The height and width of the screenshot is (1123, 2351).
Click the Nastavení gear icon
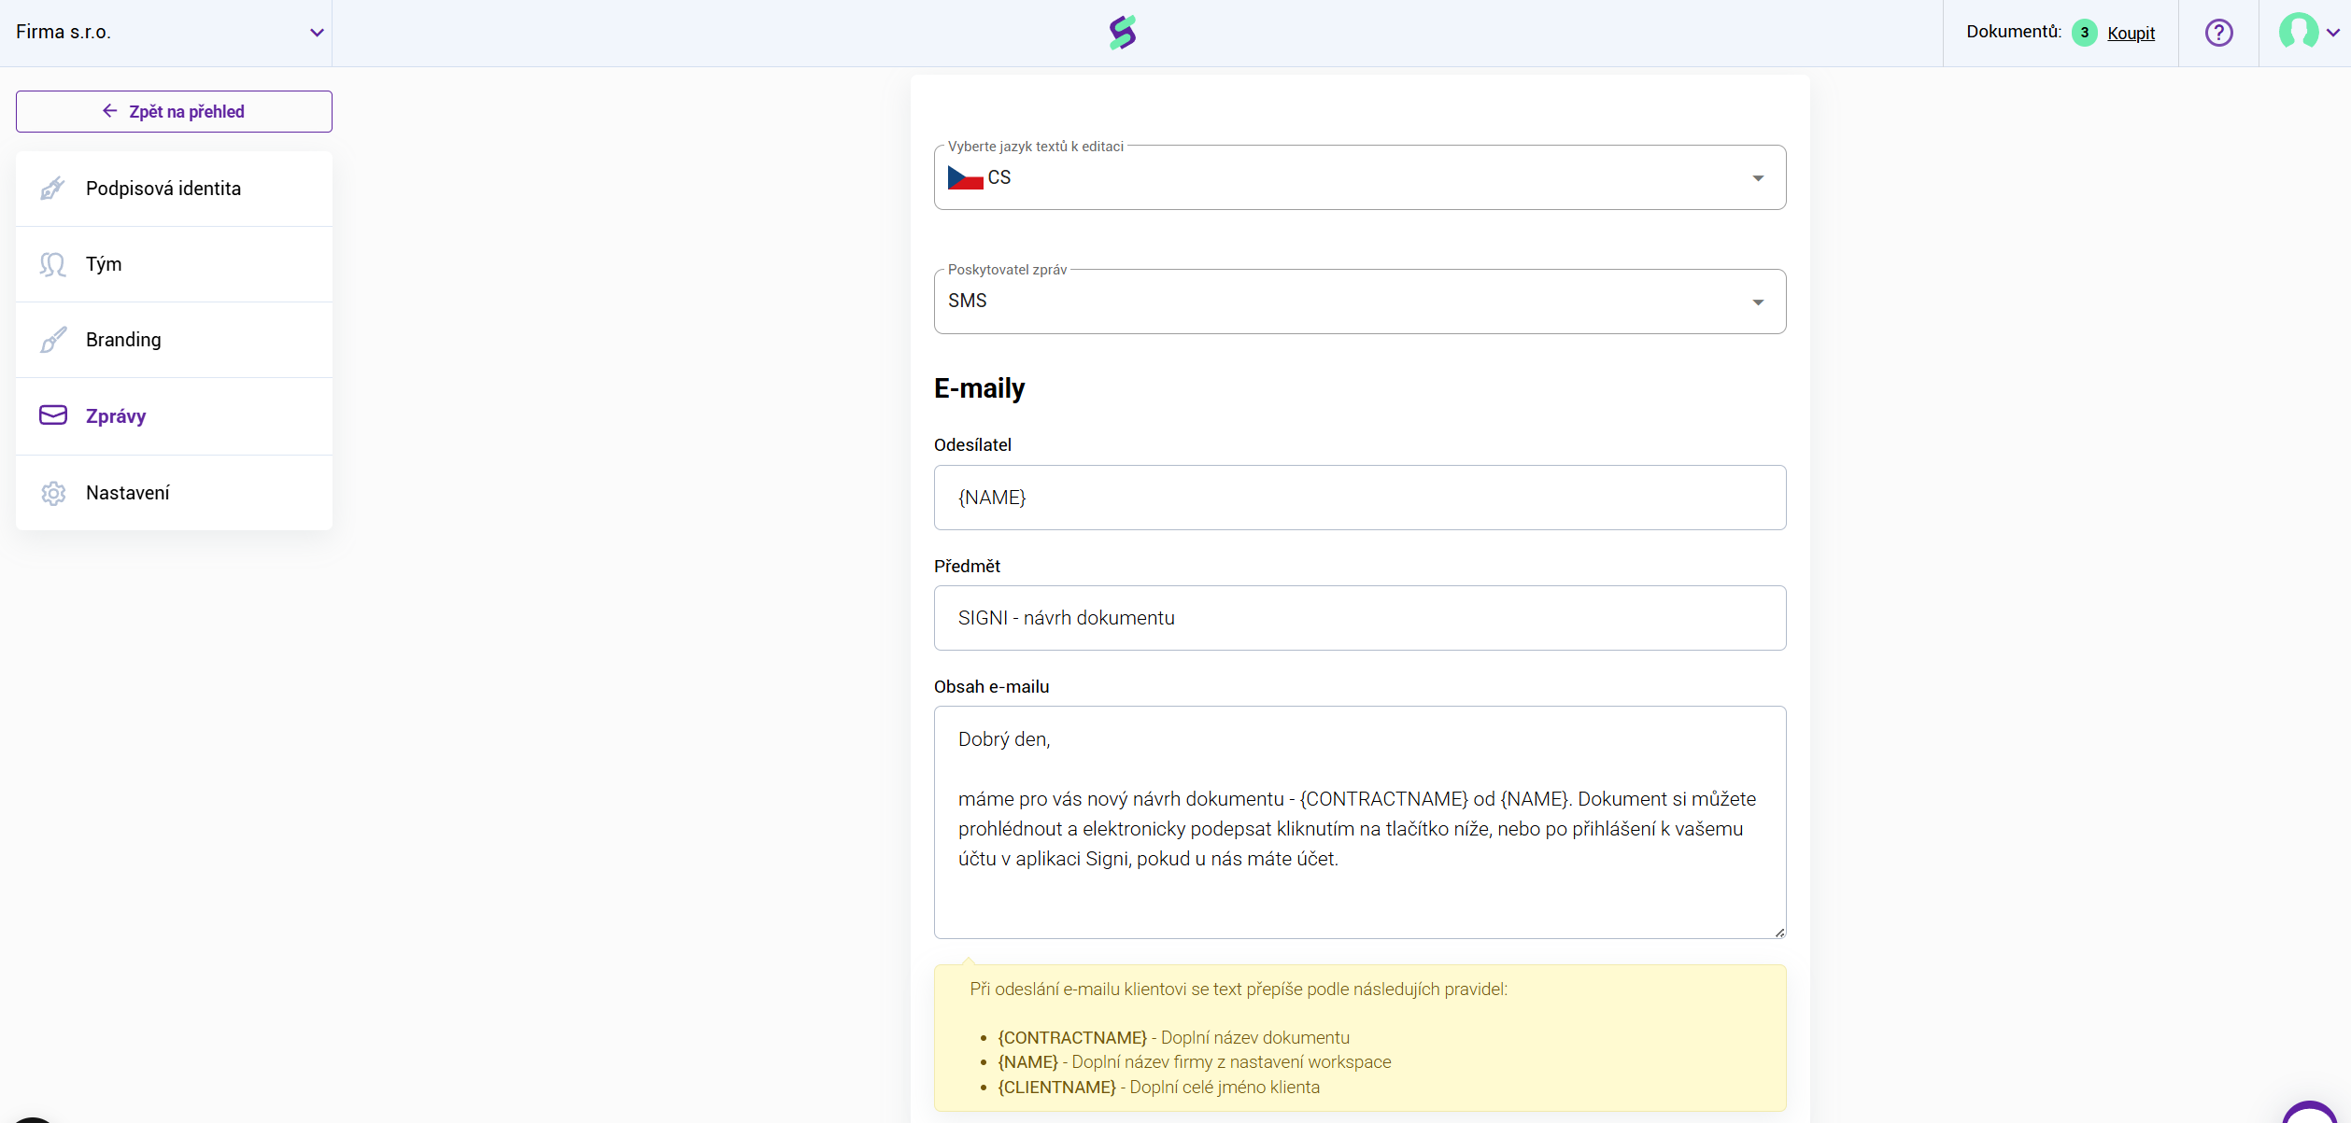click(x=52, y=493)
